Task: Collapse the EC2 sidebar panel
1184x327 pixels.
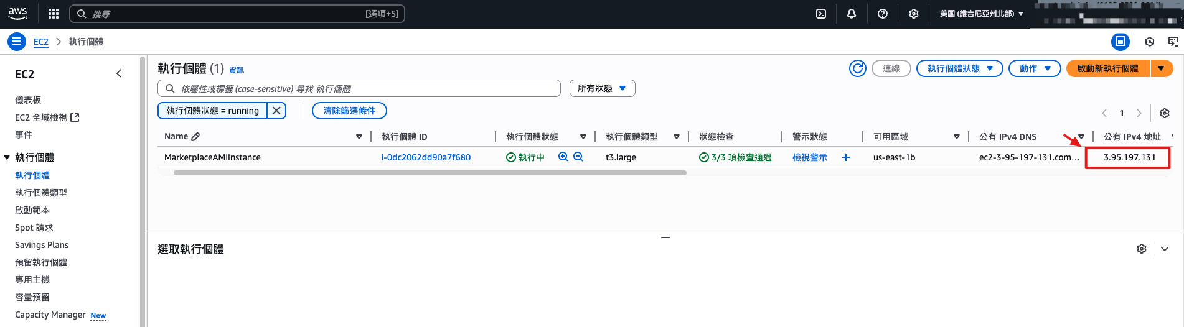Action: pyautogui.click(x=119, y=74)
